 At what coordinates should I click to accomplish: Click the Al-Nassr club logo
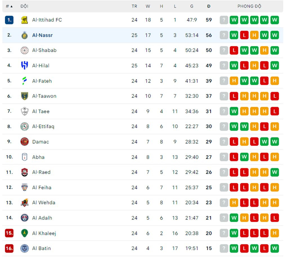click(x=24, y=35)
